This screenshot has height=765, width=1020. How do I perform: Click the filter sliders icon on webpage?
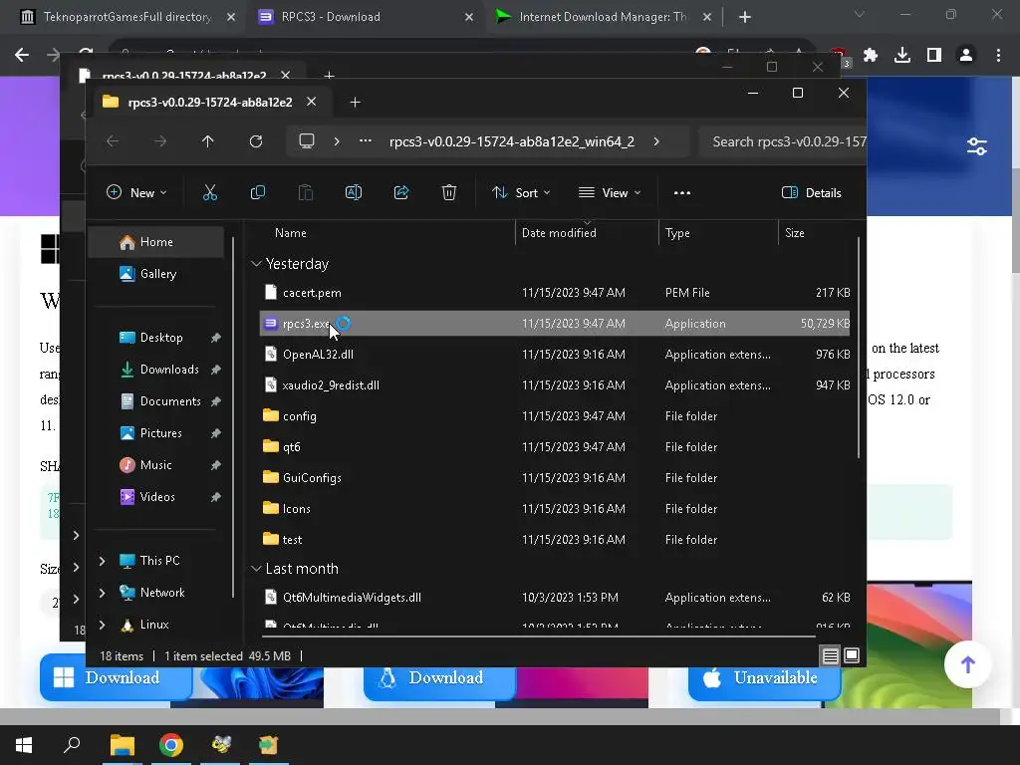pyautogui.click(x=976, y=146)
